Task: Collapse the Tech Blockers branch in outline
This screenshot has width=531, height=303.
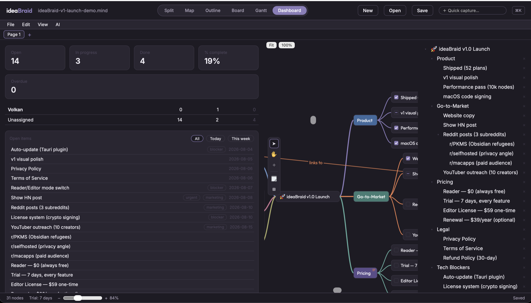Action: click(432, 268)
